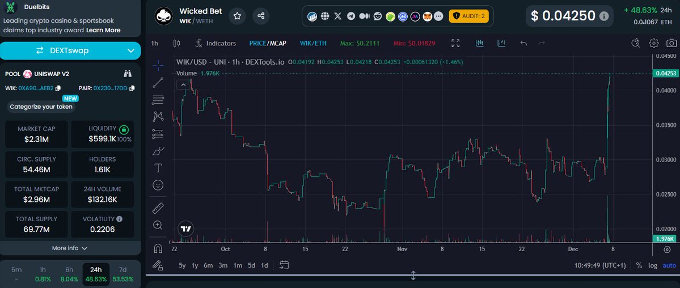Set chart range to 6m
This screenshot has width=680, height=288.
(x=208, y=265)
